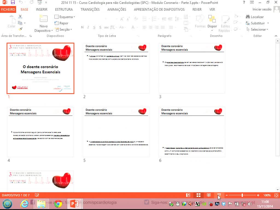Open the FICHEIRO tab
The image size is (280, 210).
pos(8,10)
